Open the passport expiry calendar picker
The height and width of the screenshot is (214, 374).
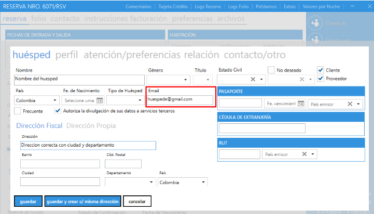(x=300, y=104)
